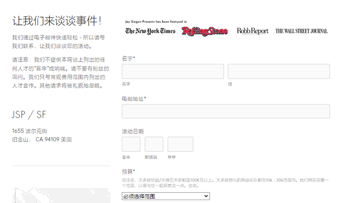Click the Robb Report logo
Screen dimensions: 341x203
pyautogui.click(x=253, y=31)
